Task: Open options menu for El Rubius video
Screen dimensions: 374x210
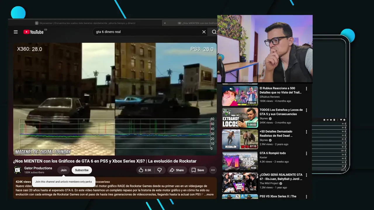Action: 306,89
